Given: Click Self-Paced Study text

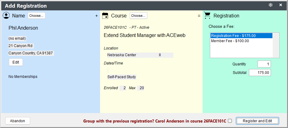Looking at the screenshot, I should (x=122, y=77).
